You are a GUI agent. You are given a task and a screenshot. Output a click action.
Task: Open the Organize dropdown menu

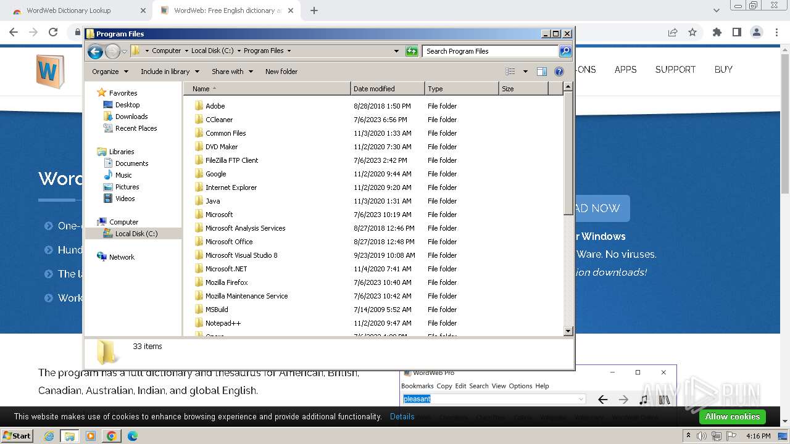coord(110,72)
